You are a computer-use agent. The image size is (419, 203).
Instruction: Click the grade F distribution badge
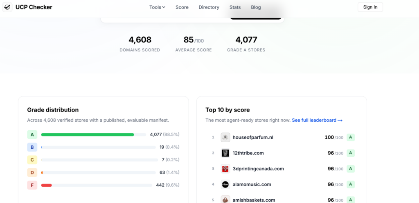(x=32, y=185)
